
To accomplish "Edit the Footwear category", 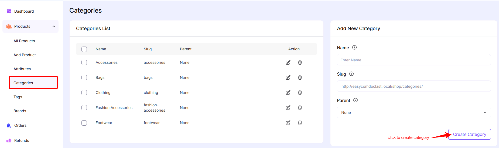I will [x=288, y=123].
